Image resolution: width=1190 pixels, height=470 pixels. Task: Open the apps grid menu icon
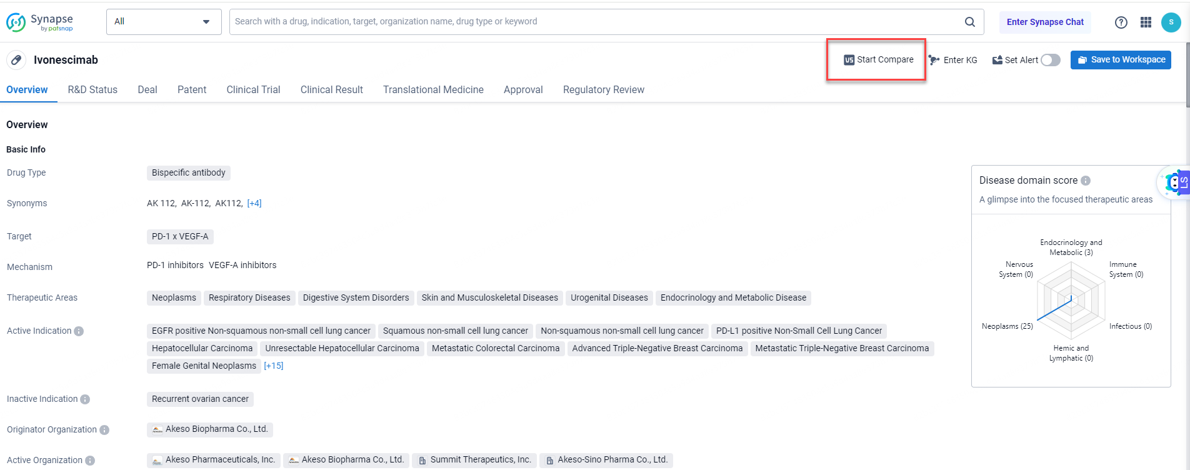click(x=1146, y=22)
